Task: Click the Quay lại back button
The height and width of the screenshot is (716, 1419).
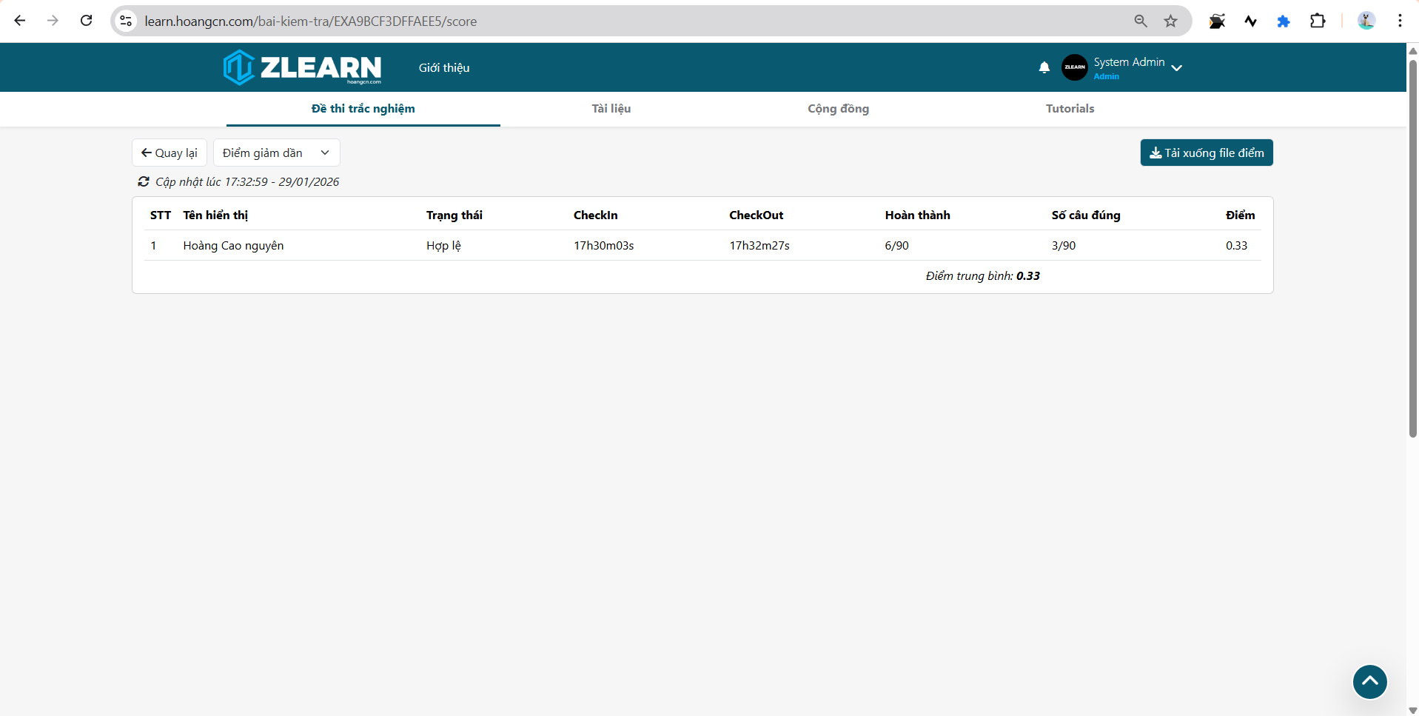Action: [169, 153]
